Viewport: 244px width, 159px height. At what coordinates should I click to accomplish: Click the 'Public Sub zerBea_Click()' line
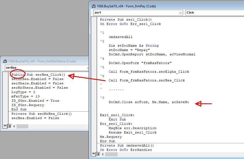[x=38, y=75]
